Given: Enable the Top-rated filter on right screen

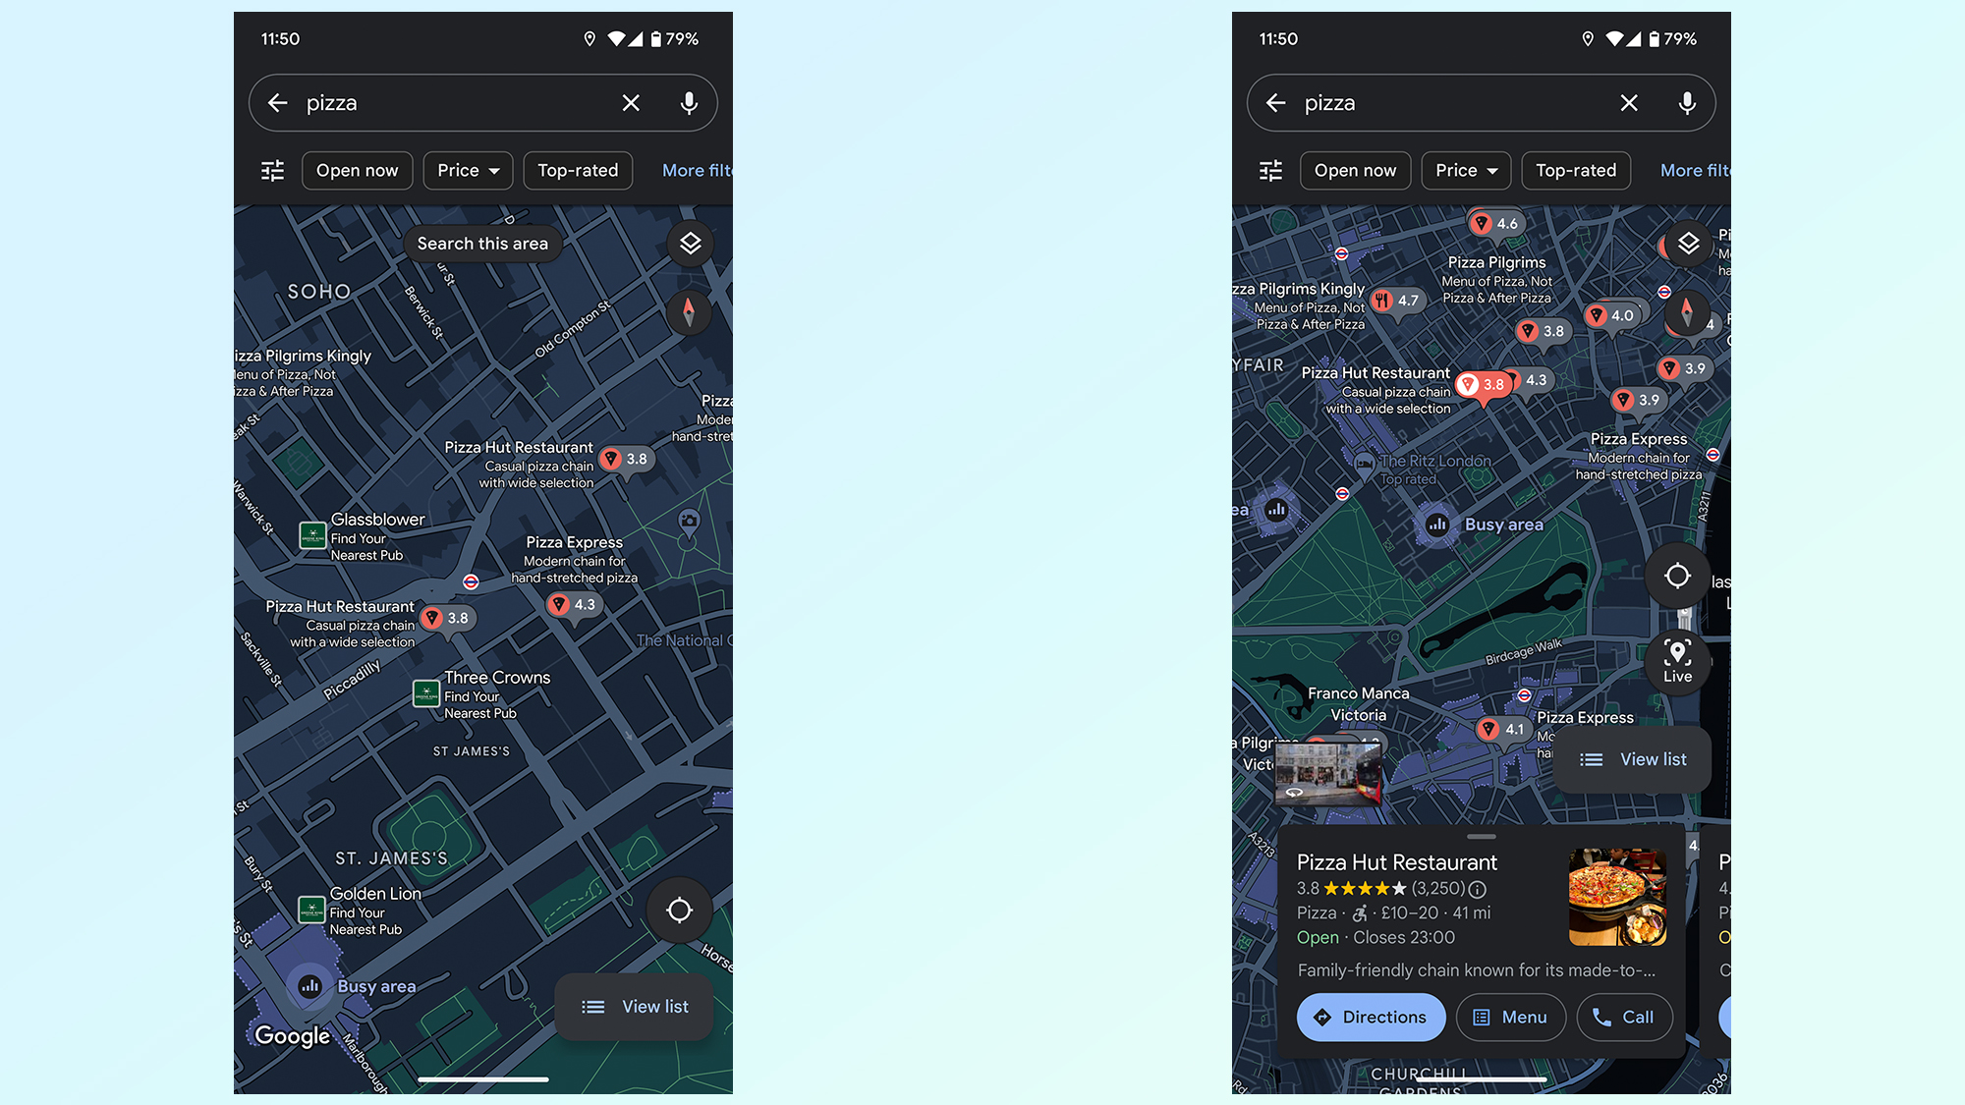Looking at the screenshot, I should click(x=1575, y=170).
